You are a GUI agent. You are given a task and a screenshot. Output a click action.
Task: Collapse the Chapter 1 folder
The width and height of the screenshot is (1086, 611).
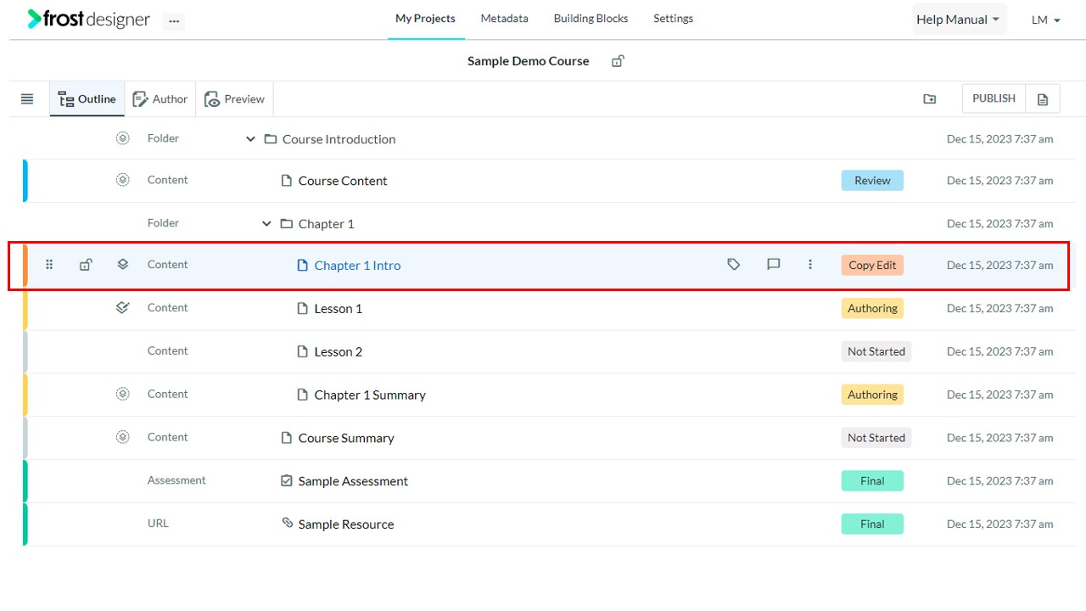coord(266,224)
